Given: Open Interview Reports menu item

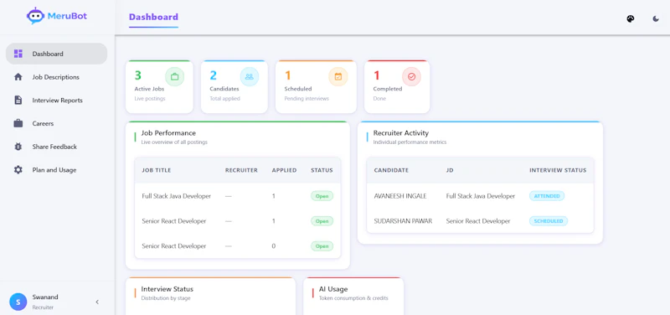Looking at the screenshot, I should pos(56,100).
